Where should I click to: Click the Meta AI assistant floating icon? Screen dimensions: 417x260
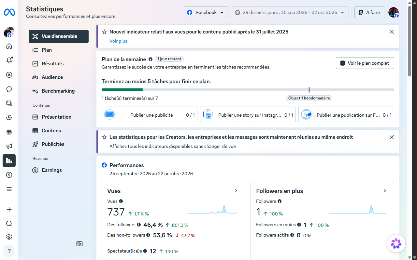396,243
